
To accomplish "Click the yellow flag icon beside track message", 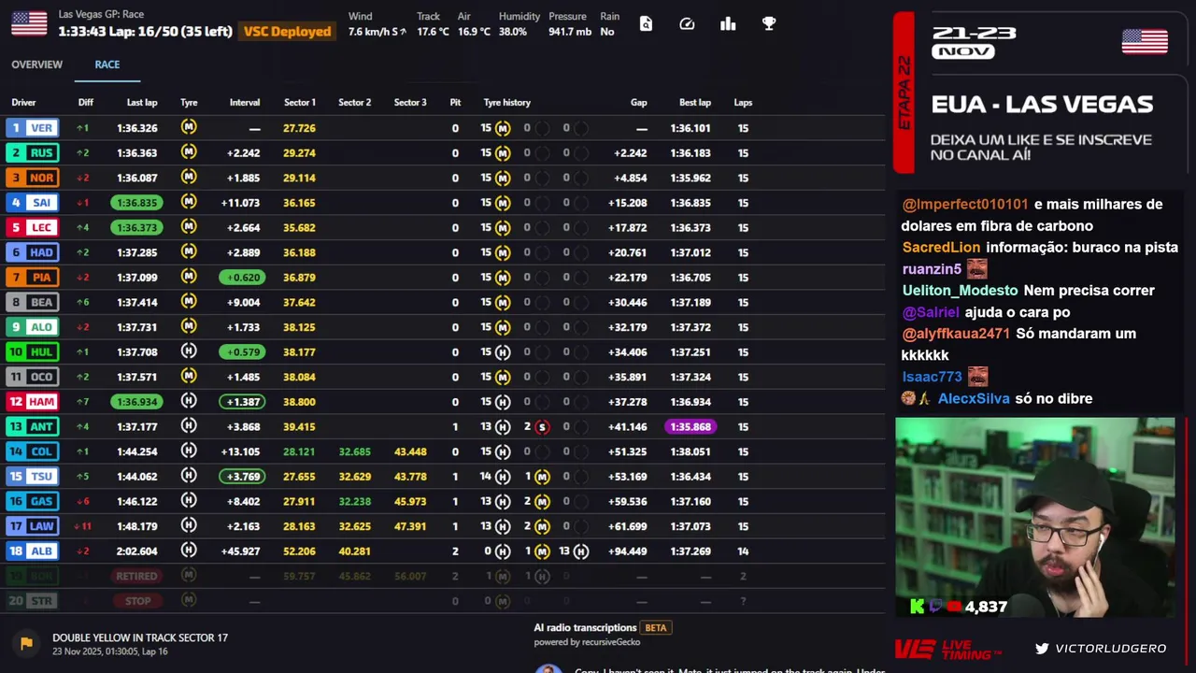I will pyautogui.click(x=26, y=643).
